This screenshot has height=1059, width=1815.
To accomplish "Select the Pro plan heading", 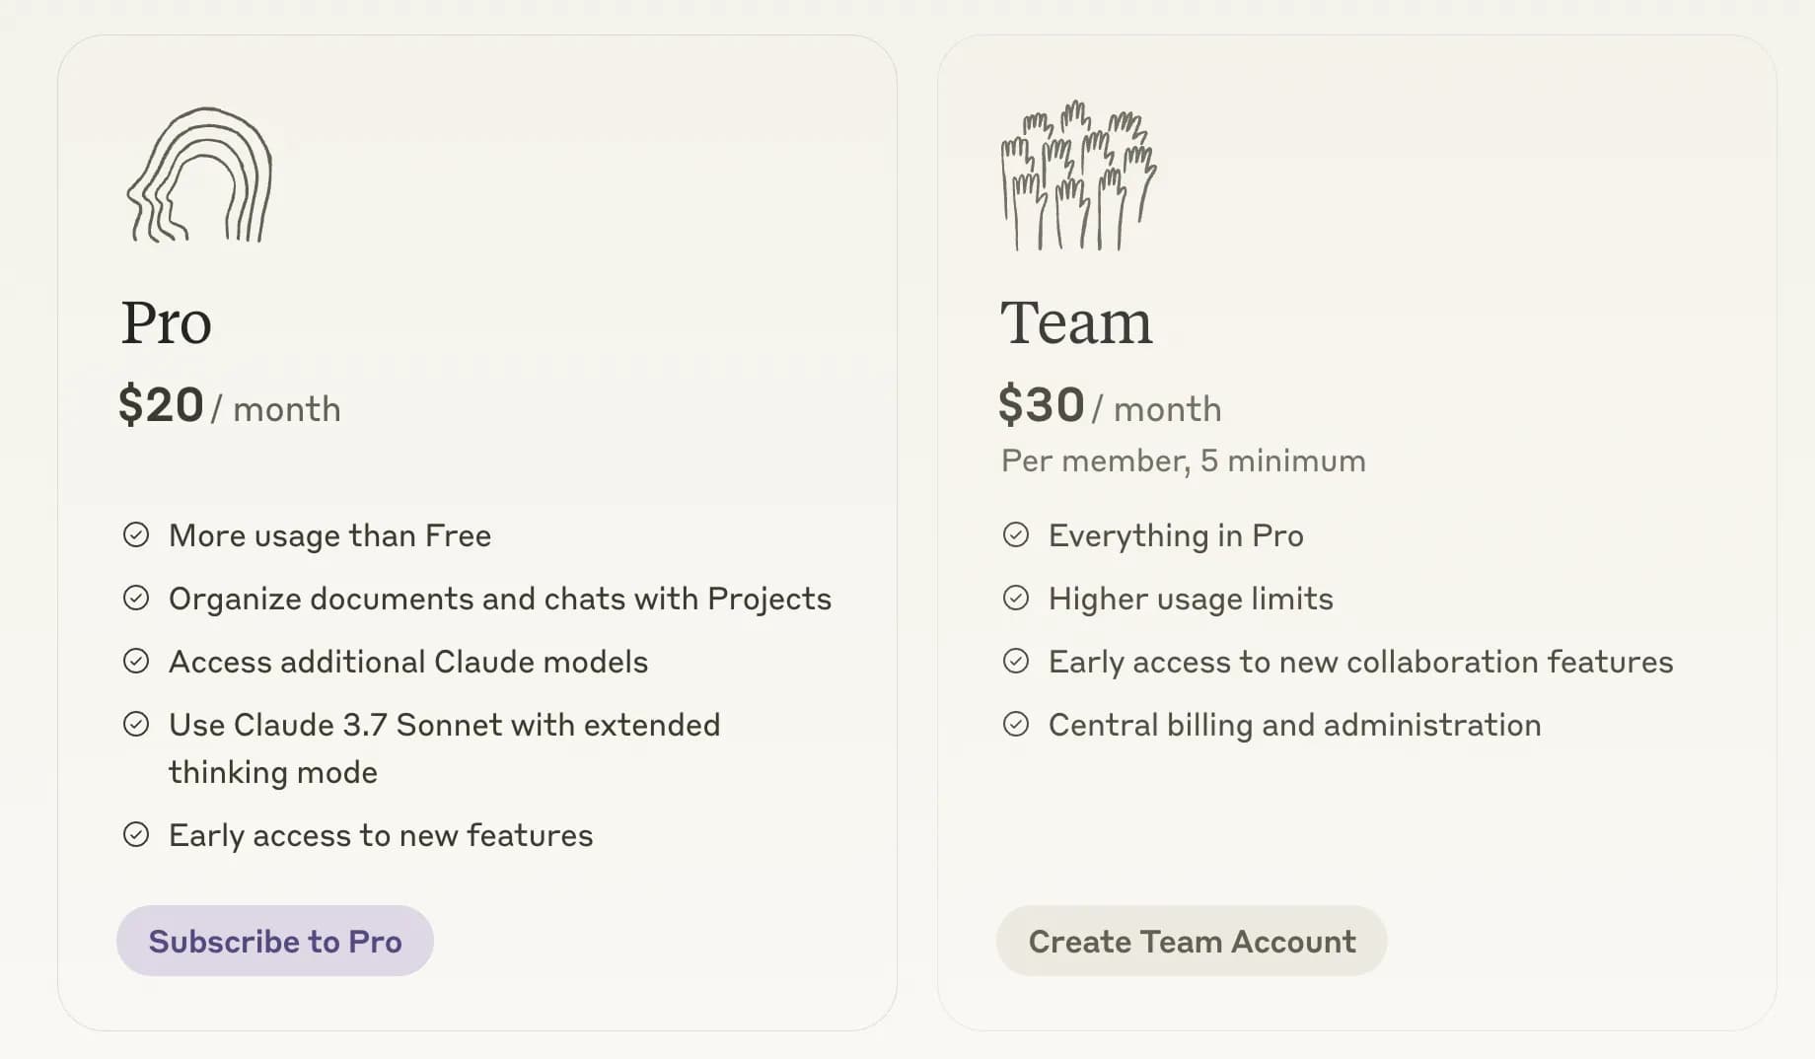I will tap(166, 322).
